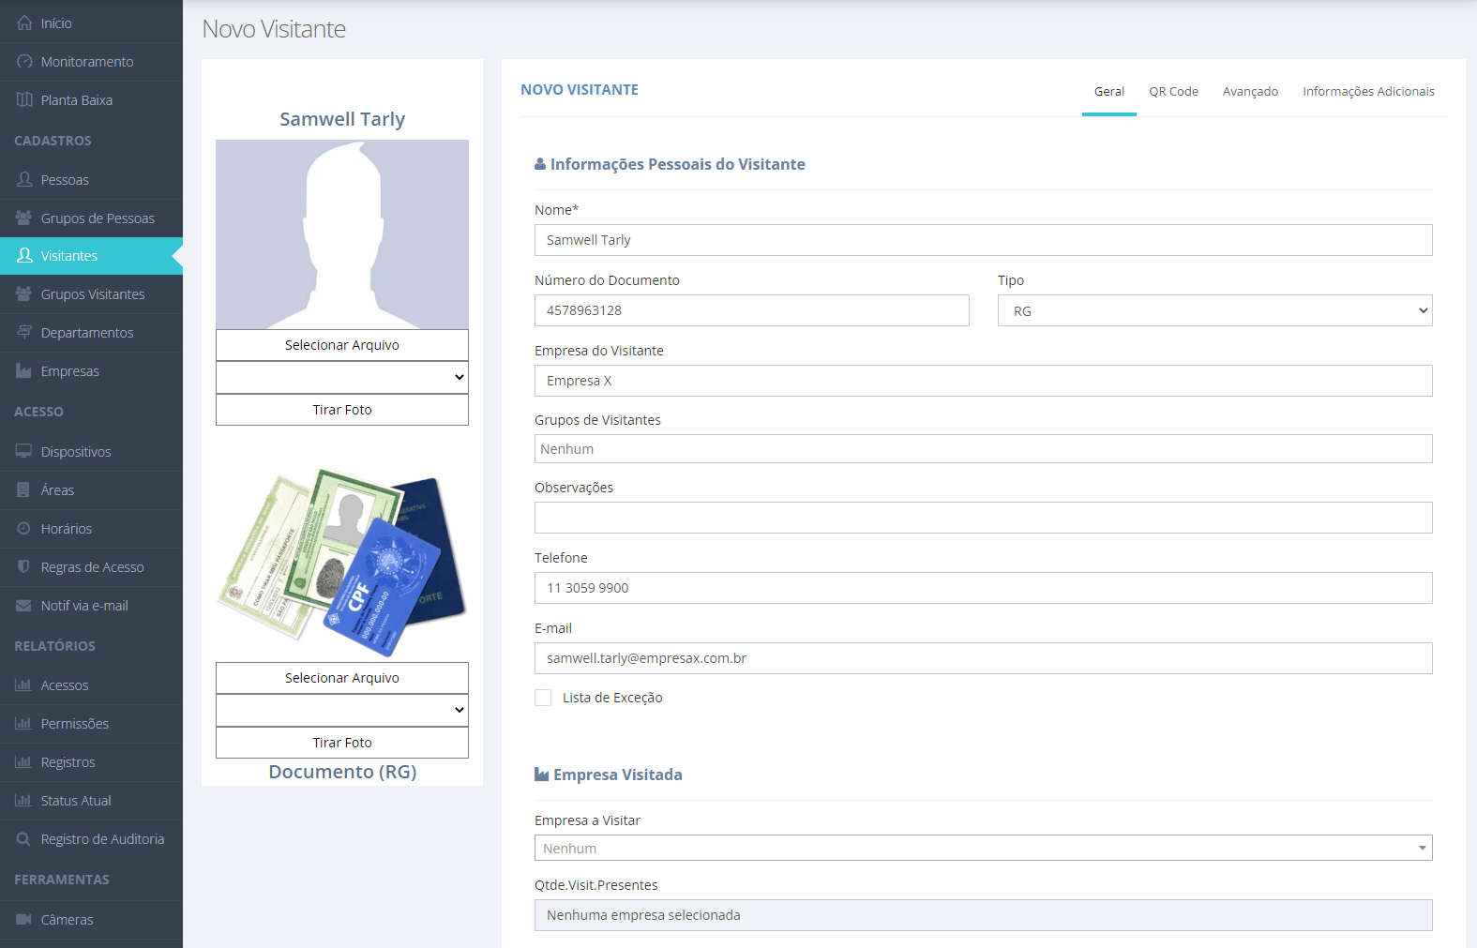1477x948 pixels.
Task: Open the Tipo document type dropdown
Action: coord(1214,310)
